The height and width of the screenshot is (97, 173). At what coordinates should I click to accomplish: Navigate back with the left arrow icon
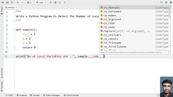(x=18, y=2)
